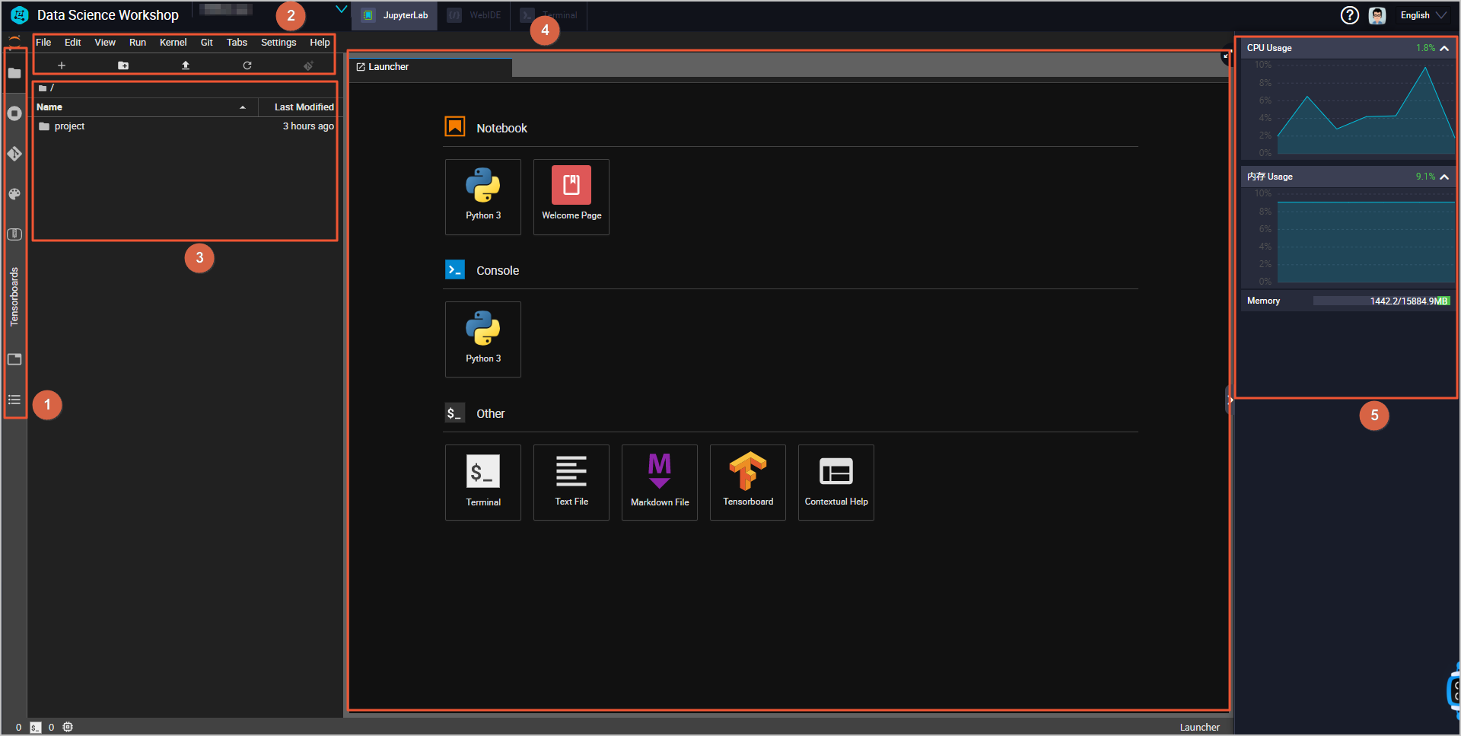Collapse the CPU Usage panel
Viewport: 1461px width, 736px height.
[1444, 48]
